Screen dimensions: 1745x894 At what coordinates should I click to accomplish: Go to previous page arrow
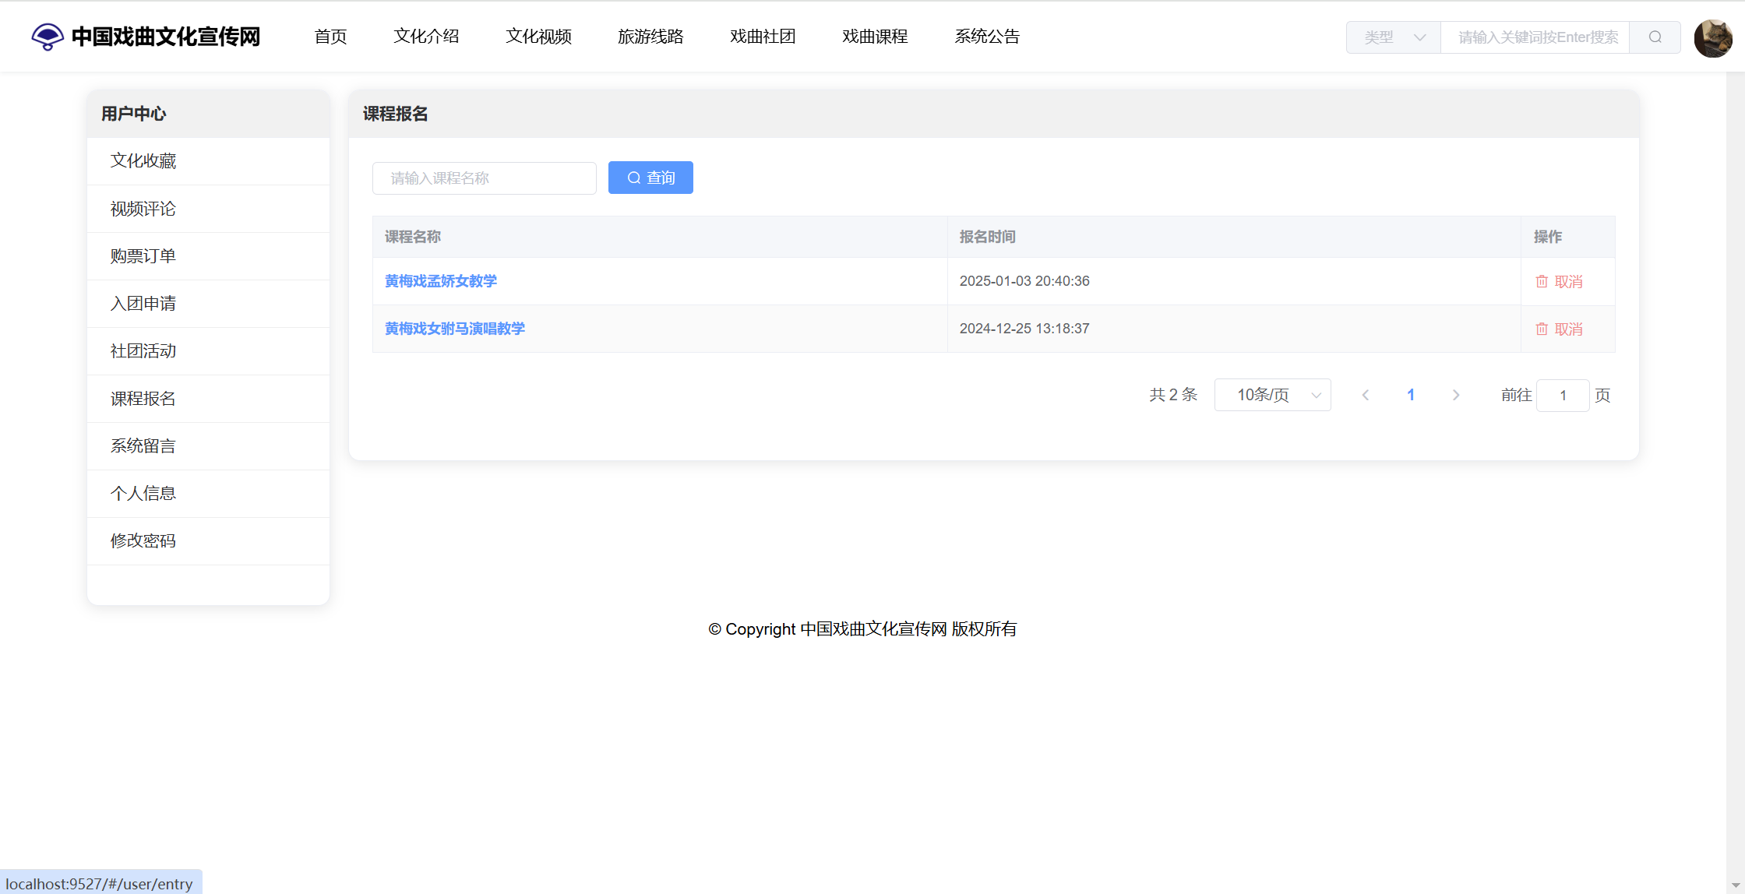coord(1366,396)
